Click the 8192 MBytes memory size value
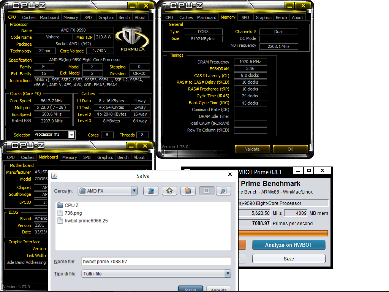389x292 pixels. (203, 39)
